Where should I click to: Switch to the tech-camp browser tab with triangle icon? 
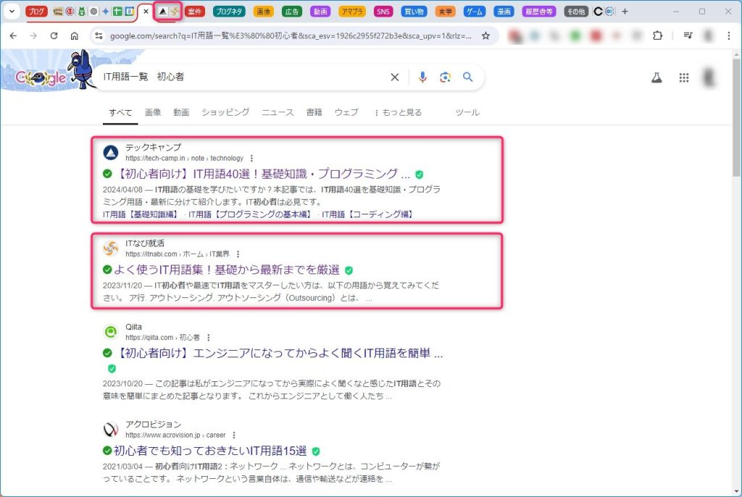(163, 12)
